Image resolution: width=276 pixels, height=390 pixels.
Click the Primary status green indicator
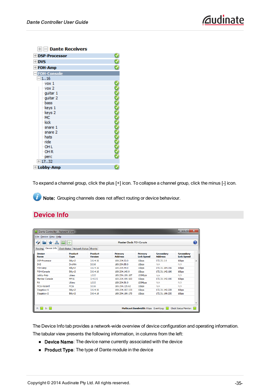42,308
